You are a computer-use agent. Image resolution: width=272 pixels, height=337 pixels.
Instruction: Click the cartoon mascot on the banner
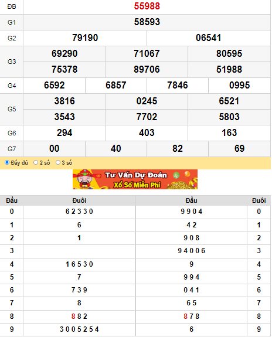pyautogui.click(x=84, y=179)
